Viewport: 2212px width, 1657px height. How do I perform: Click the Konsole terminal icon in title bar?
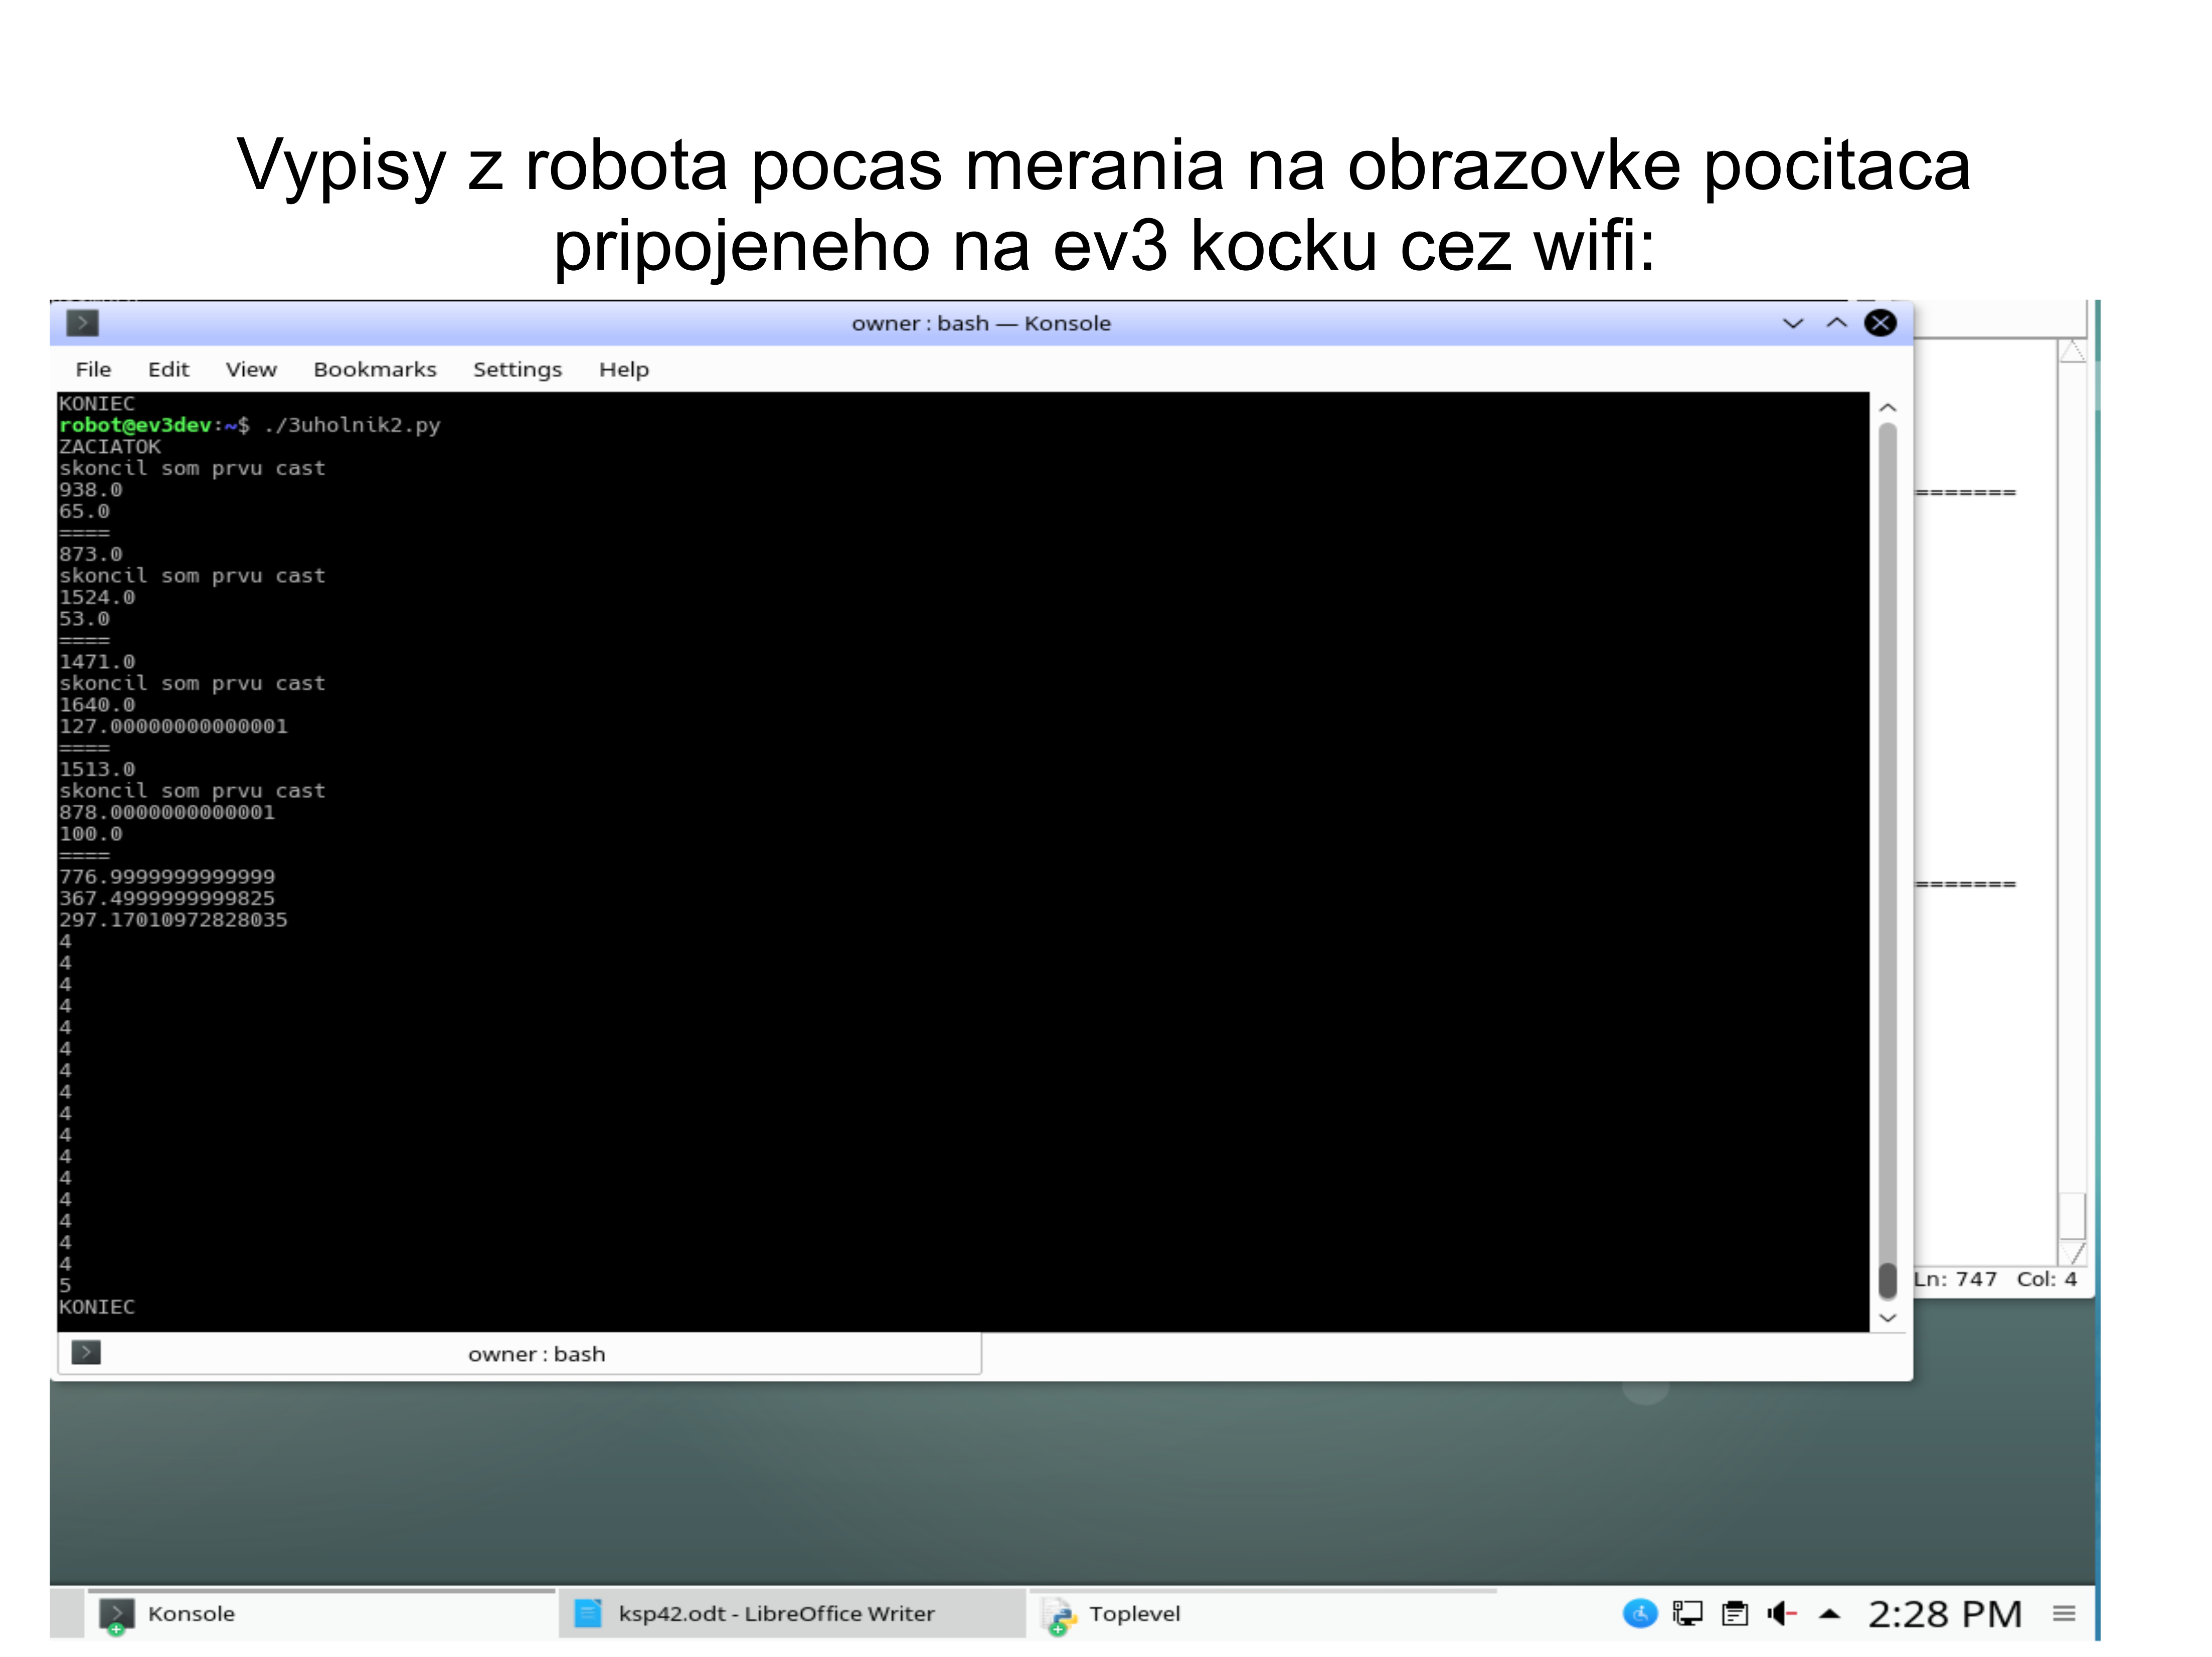click(82, 323)
